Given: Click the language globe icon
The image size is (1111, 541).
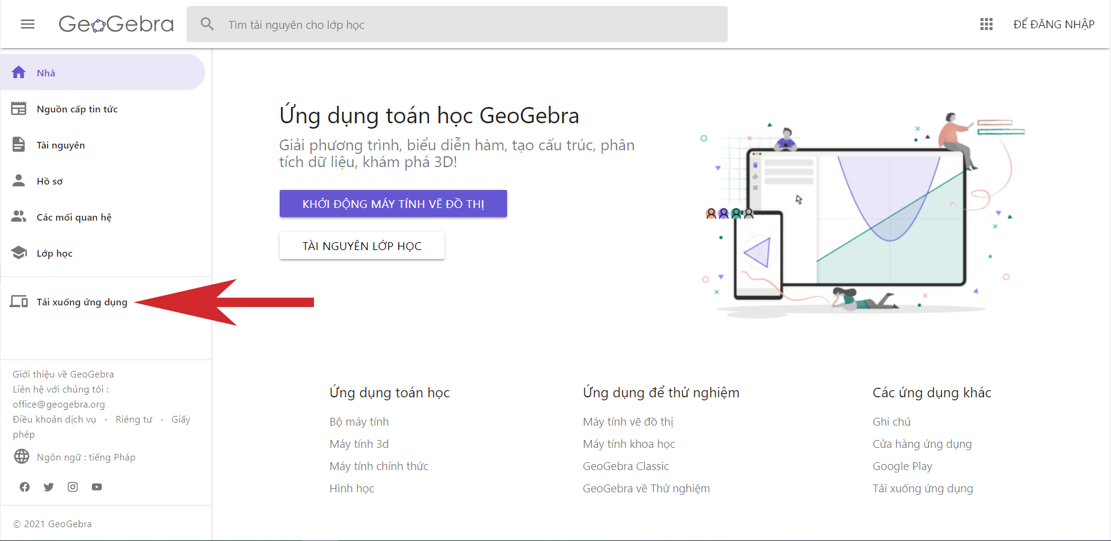Looking at the screenshot, I should coord(22,457).
